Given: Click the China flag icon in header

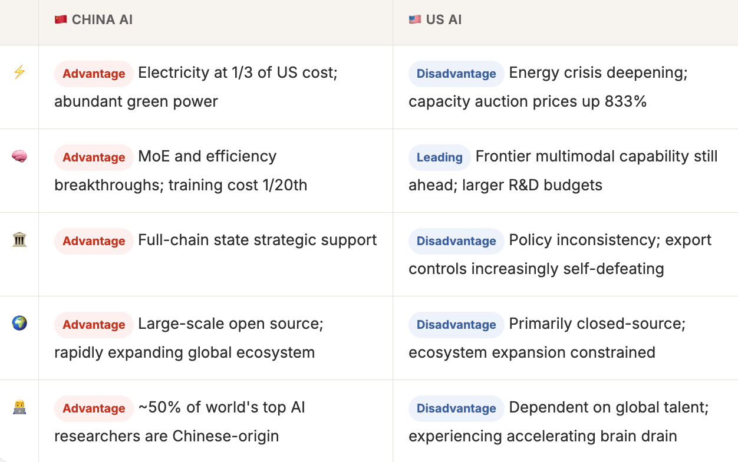Looking at the screenshot, I should click(61, 19).
